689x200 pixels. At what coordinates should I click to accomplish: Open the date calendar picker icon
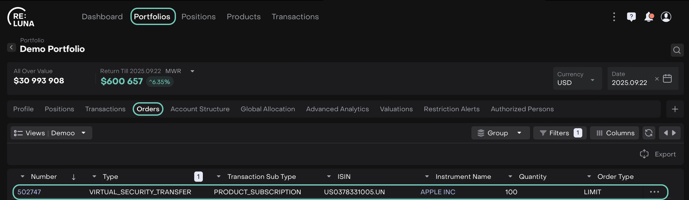667,79
